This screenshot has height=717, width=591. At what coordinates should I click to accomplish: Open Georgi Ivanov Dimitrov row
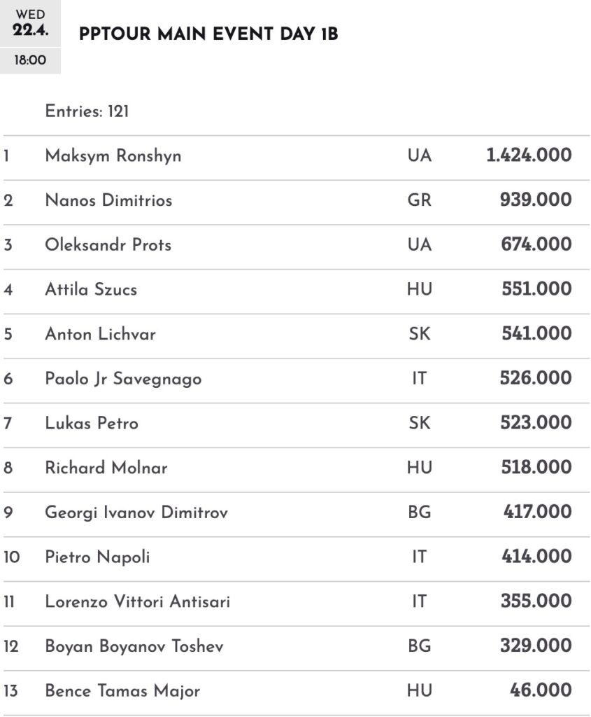(x=136, y=513)
